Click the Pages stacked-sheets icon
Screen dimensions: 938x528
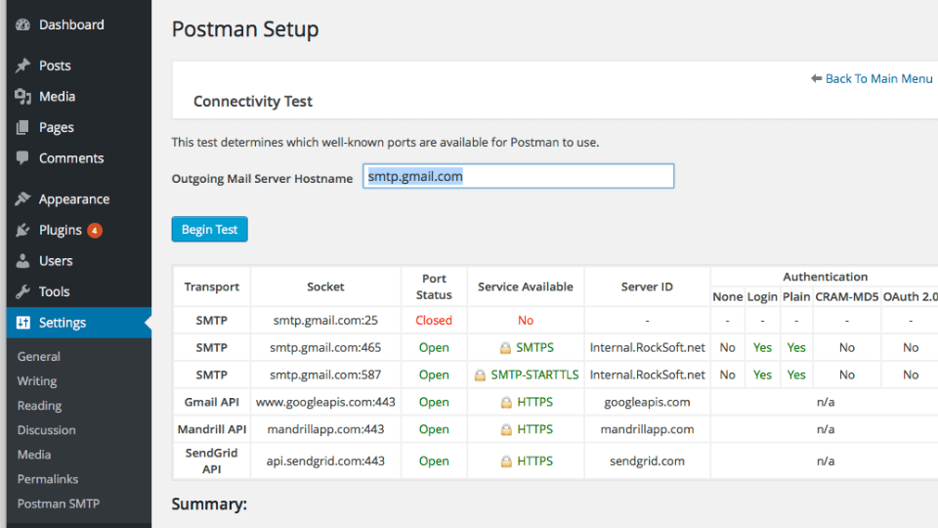point(22,127)
